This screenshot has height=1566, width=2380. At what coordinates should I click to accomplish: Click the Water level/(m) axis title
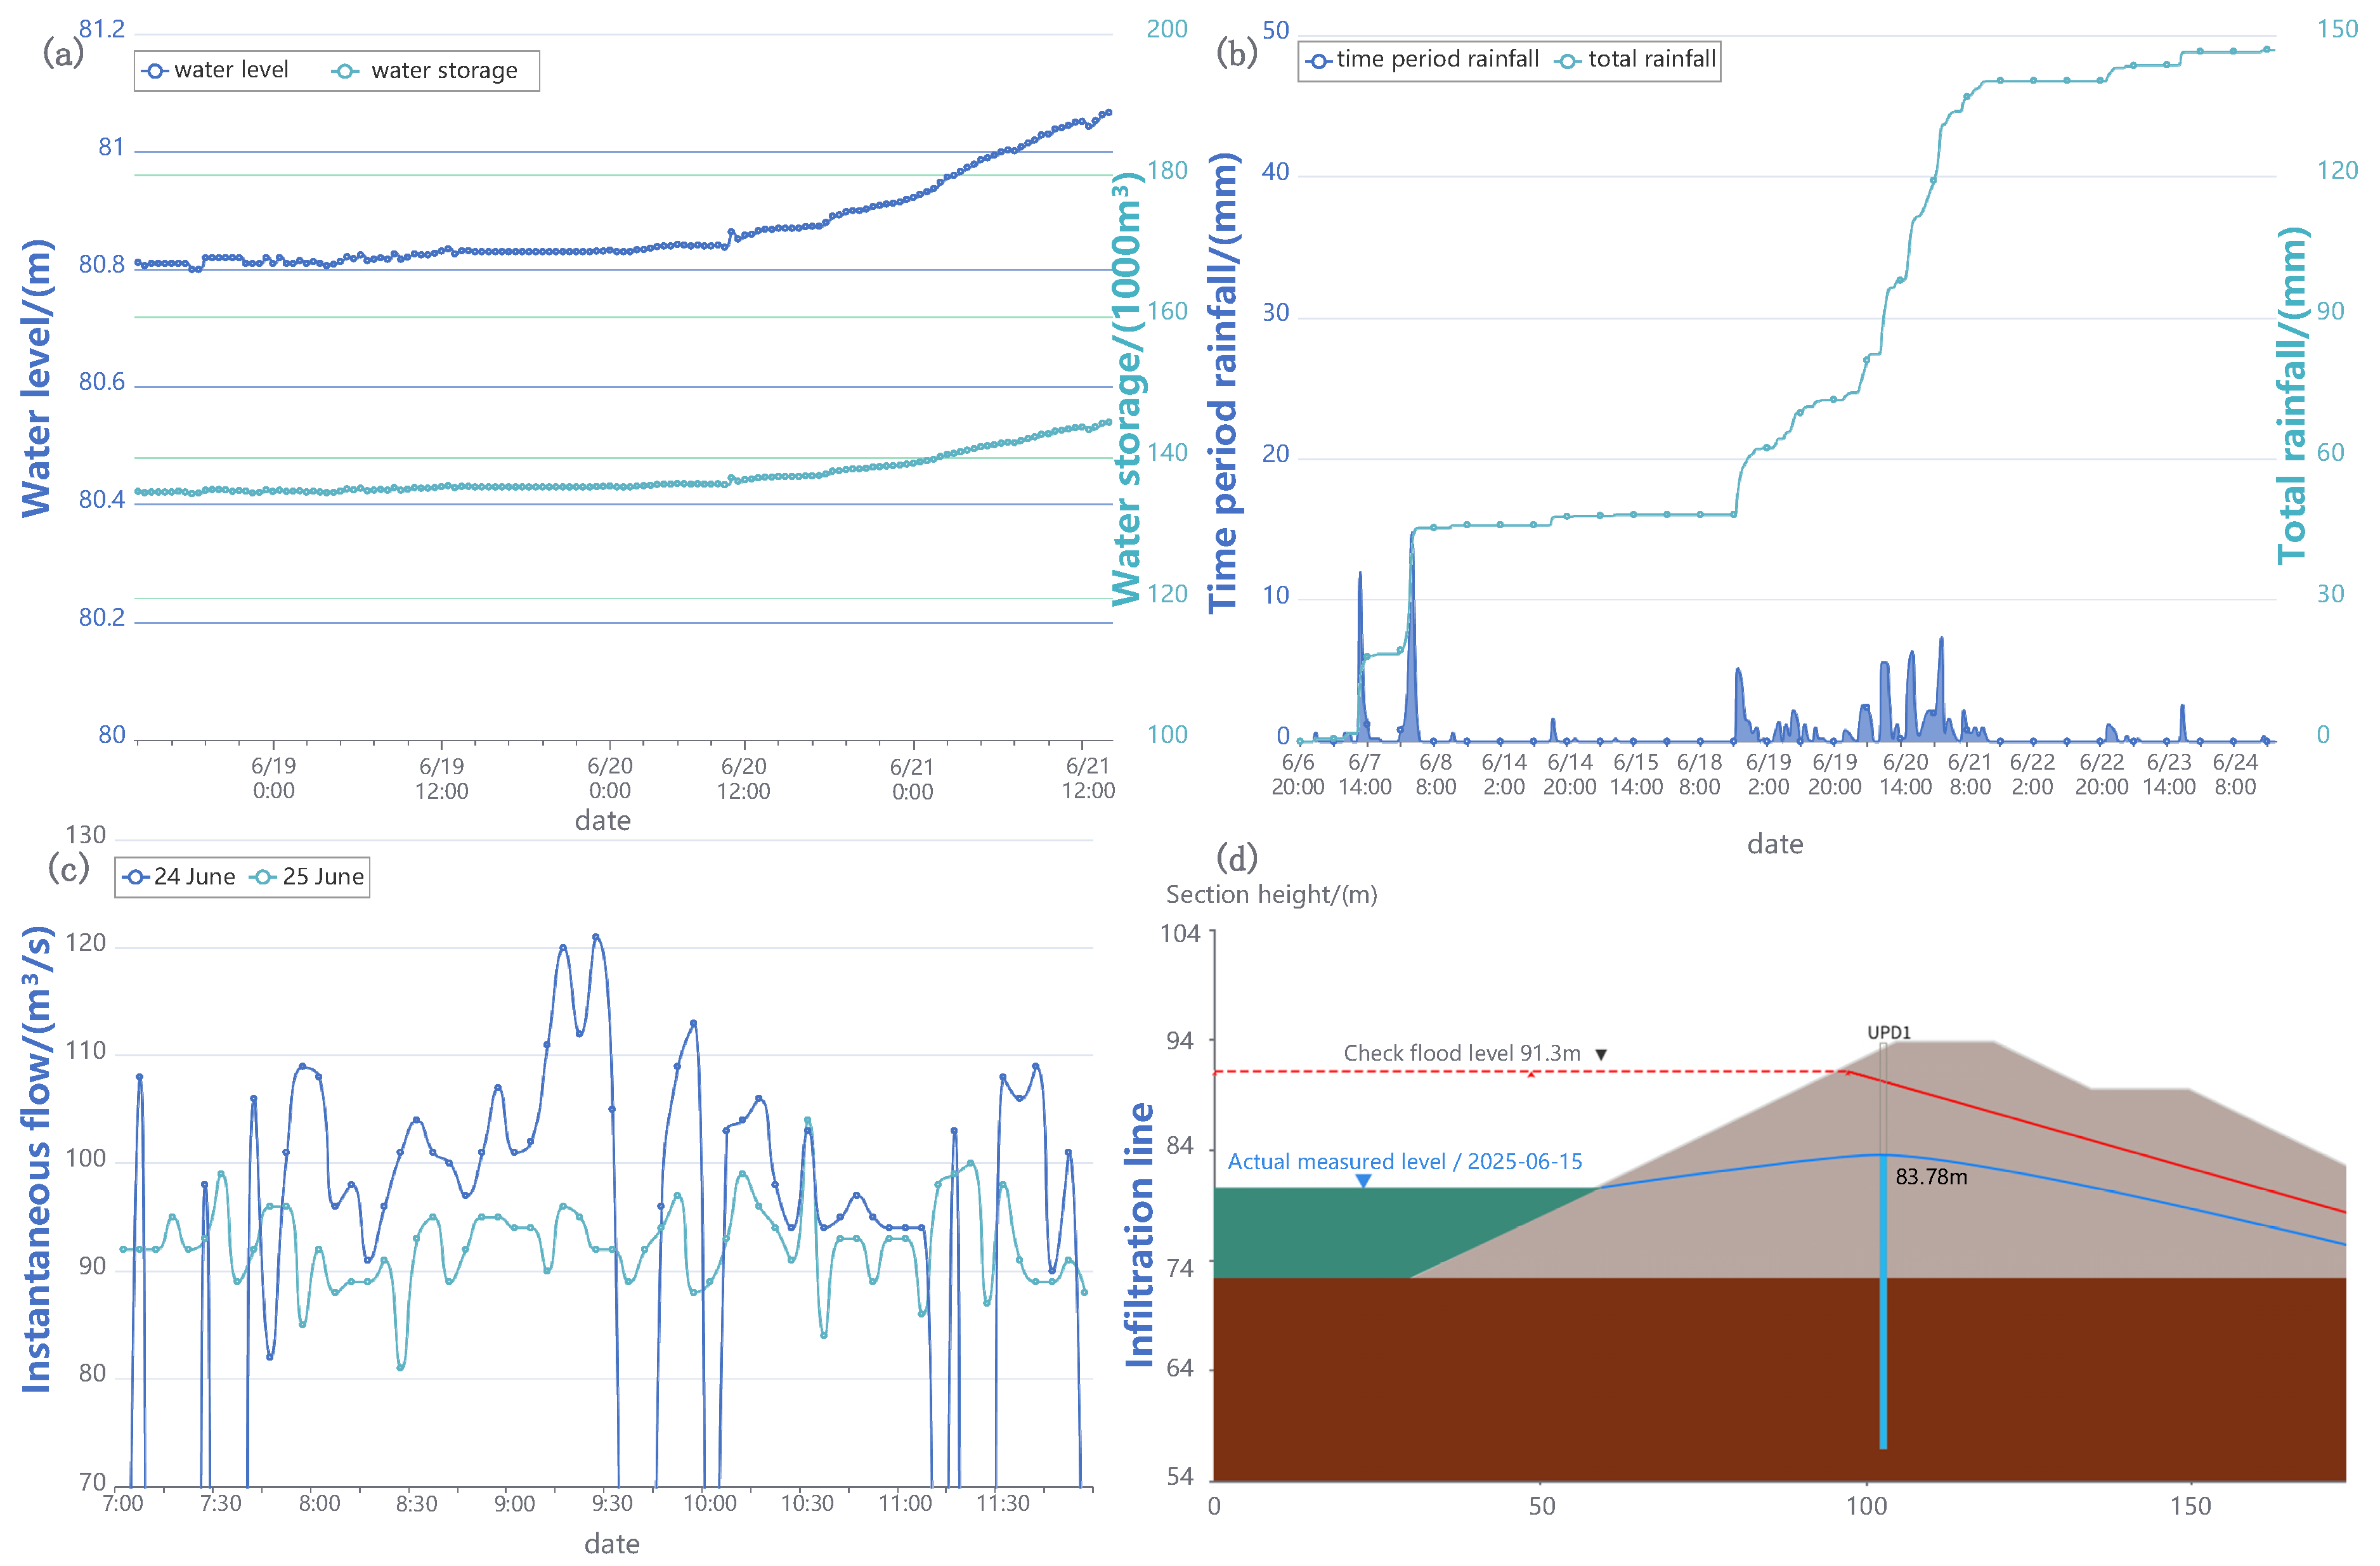[36, 379]
